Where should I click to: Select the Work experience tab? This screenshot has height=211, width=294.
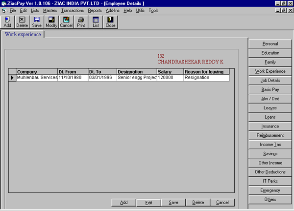coord(23,34)
